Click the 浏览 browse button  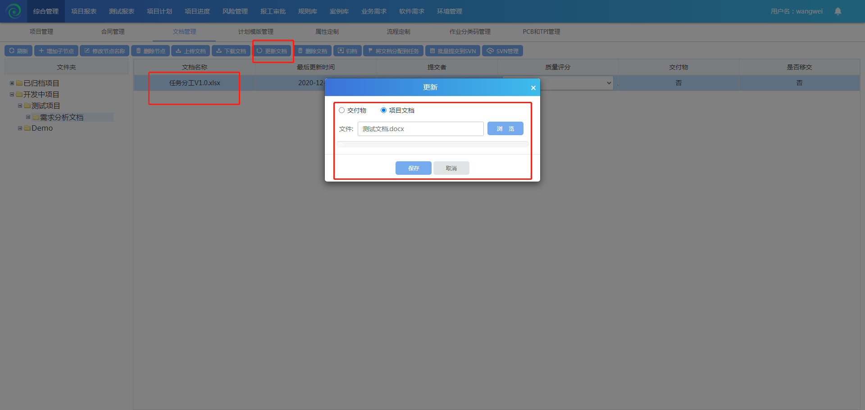(505, 129)
